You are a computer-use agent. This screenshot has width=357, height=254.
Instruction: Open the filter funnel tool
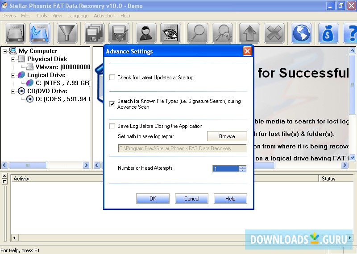coord(66,33)
